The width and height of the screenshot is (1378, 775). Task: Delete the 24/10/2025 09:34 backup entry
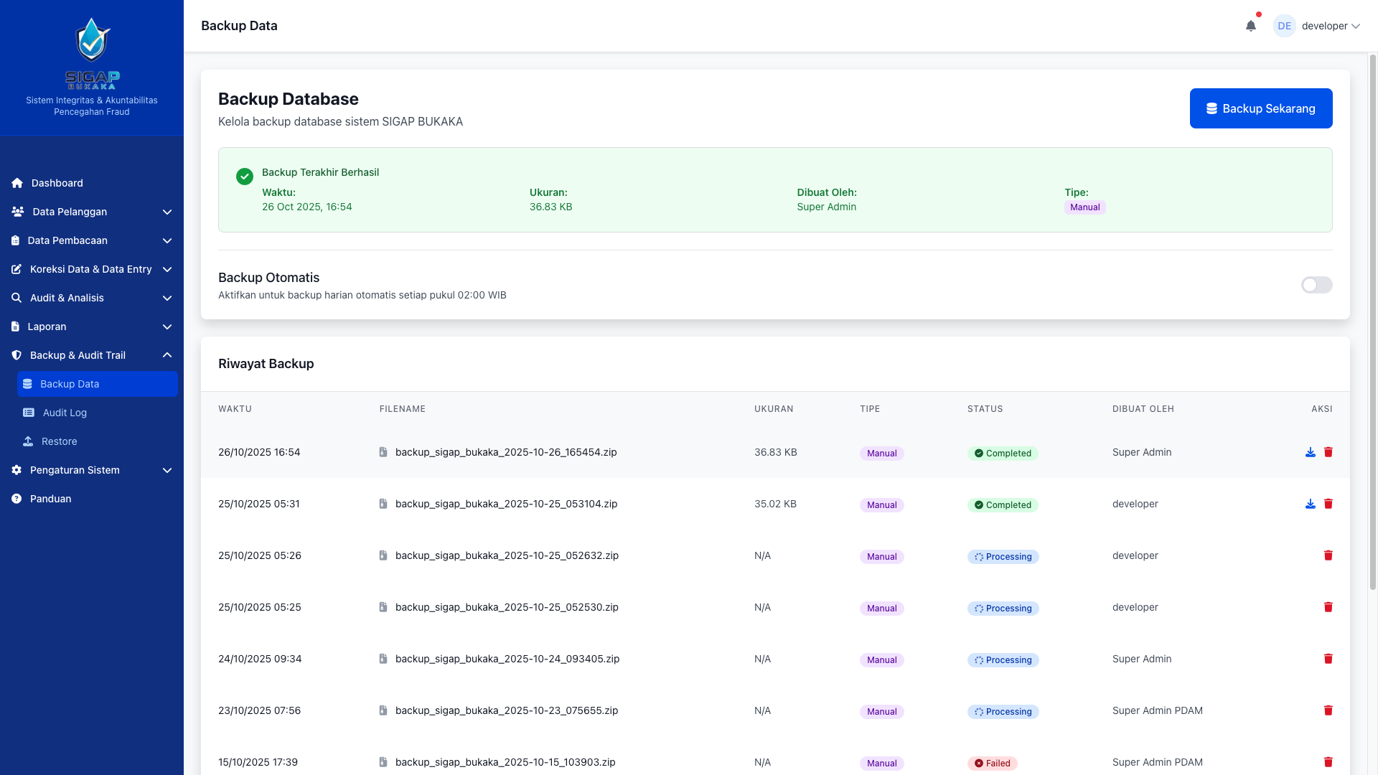point(1328,659)
